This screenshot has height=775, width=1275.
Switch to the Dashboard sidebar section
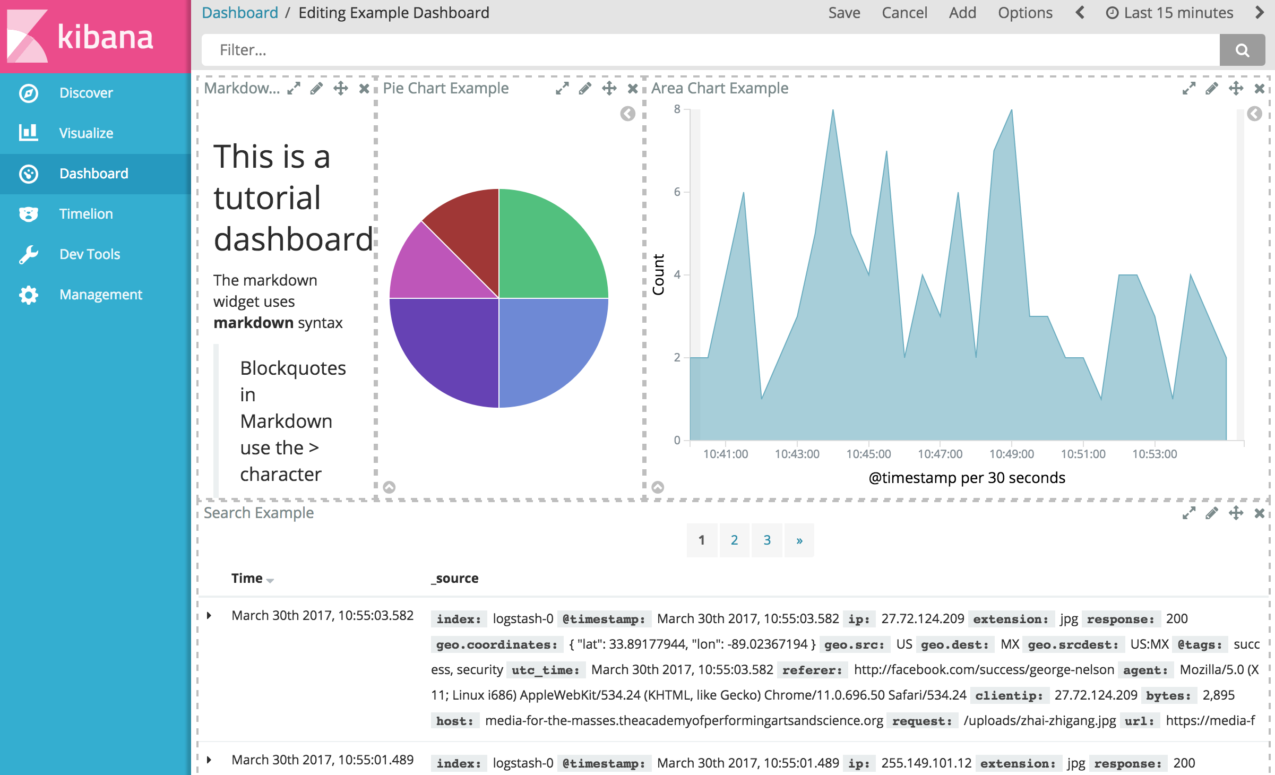pyautogui.click(x=93, y=173)
